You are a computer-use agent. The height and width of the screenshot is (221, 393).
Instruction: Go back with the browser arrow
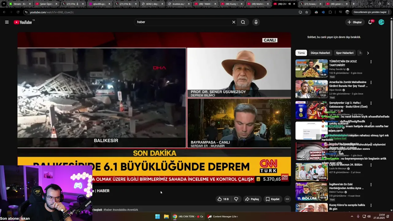click(4, 12)
